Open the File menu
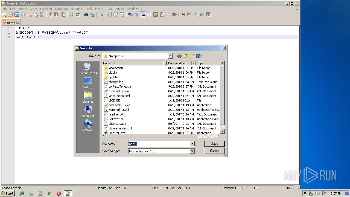 (5, 9)
